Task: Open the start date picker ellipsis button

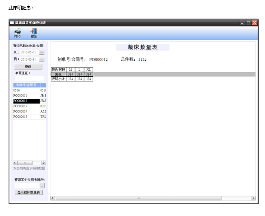Action: tap(42, 53)
